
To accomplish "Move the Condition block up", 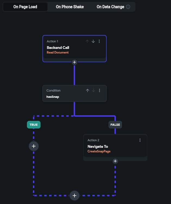I will click(x=88, y=90).
